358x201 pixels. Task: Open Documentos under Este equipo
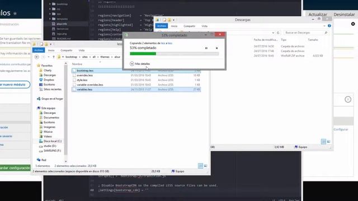[x=49, y=118]
